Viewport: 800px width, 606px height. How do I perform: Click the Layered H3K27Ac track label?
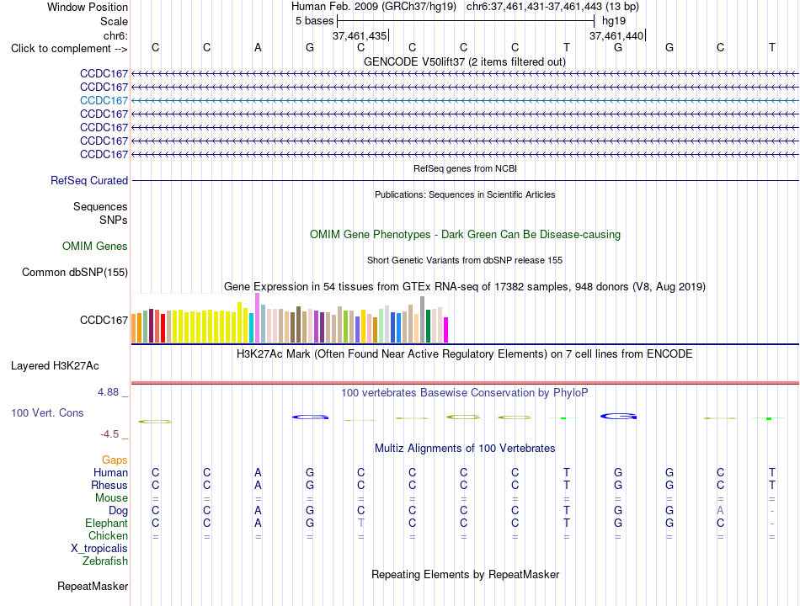[55, 366]
